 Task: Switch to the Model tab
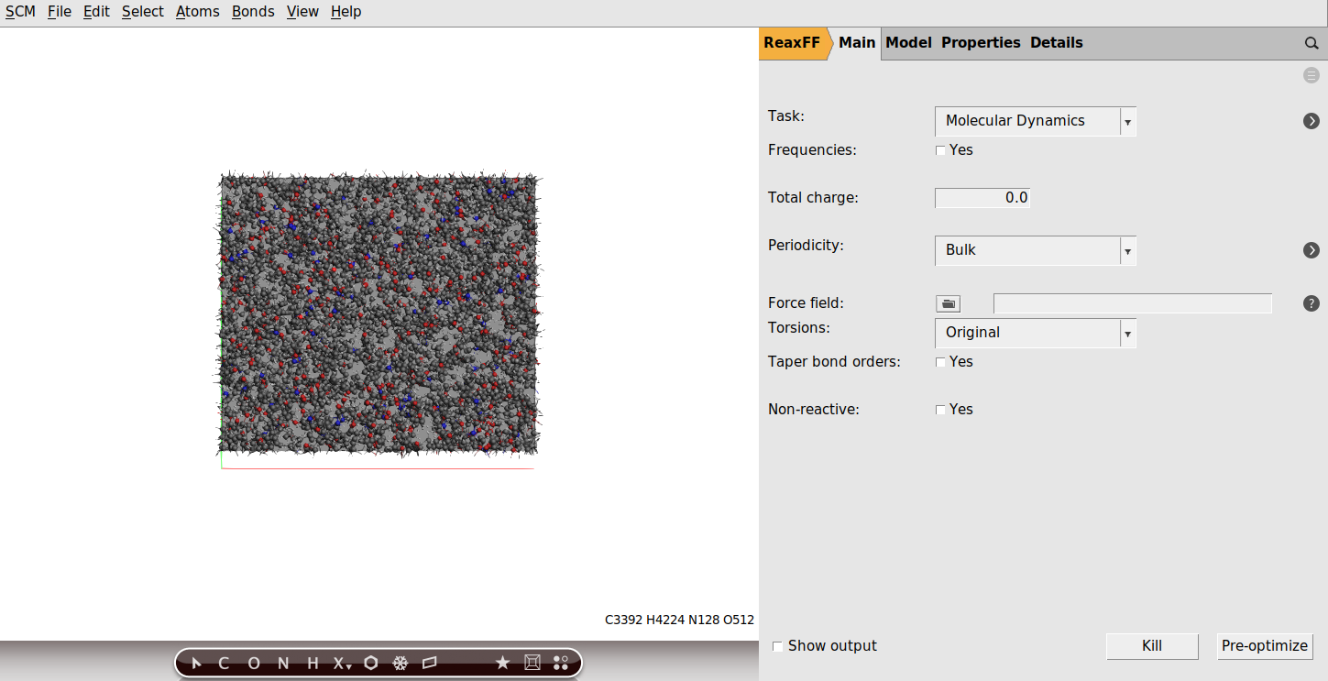click(908, 42)
